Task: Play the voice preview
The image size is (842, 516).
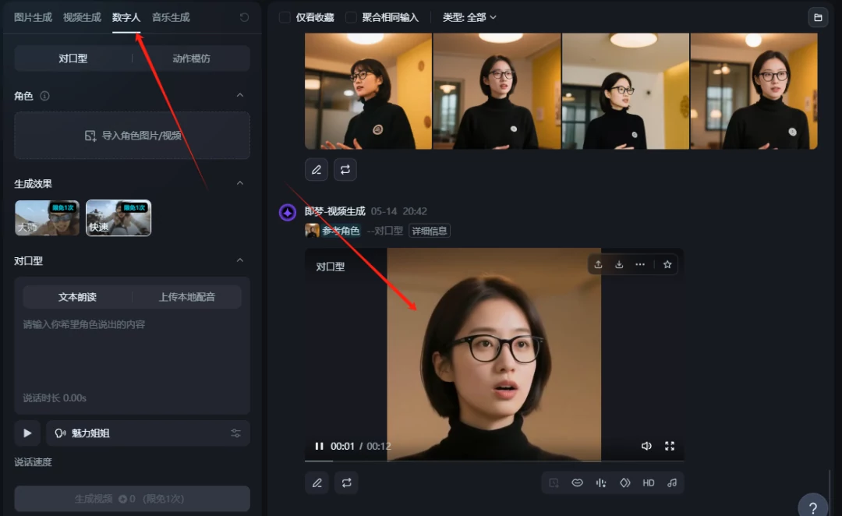Action: click(27, 433)
